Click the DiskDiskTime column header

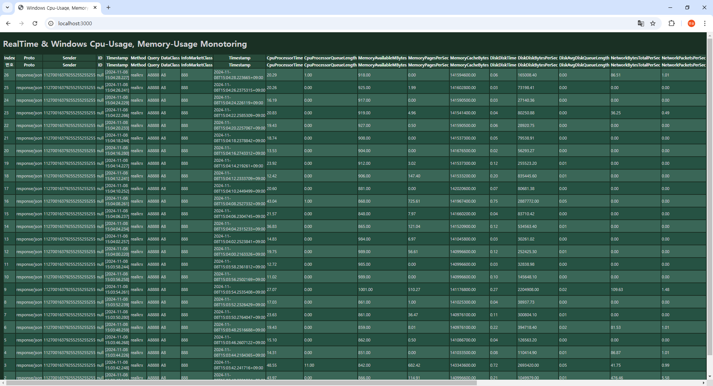tap(503, 58)
